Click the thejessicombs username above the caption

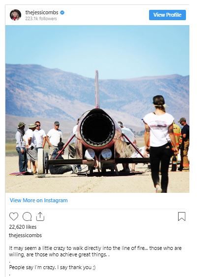pos(26,235)
